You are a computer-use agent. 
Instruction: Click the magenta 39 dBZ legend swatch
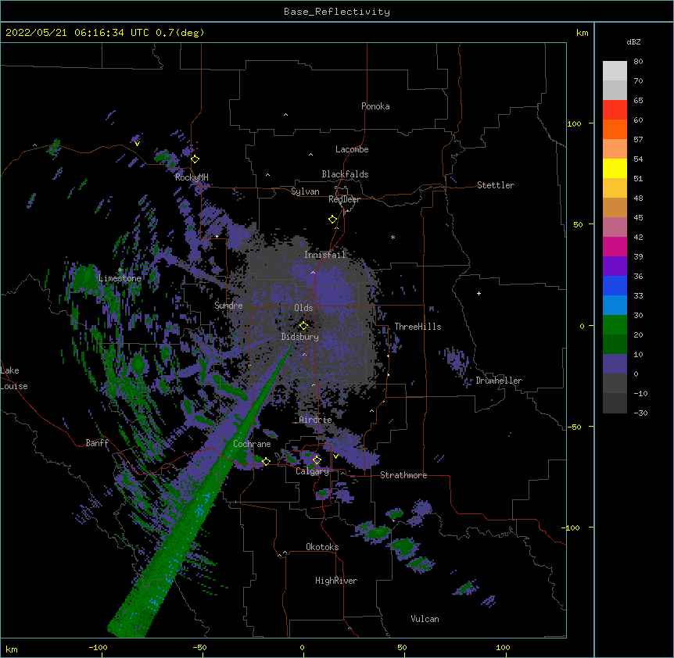[615, 246]
